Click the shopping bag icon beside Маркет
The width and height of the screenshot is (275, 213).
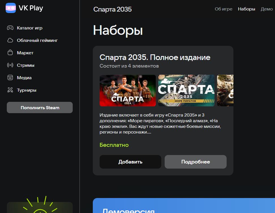tap(10, 53)
